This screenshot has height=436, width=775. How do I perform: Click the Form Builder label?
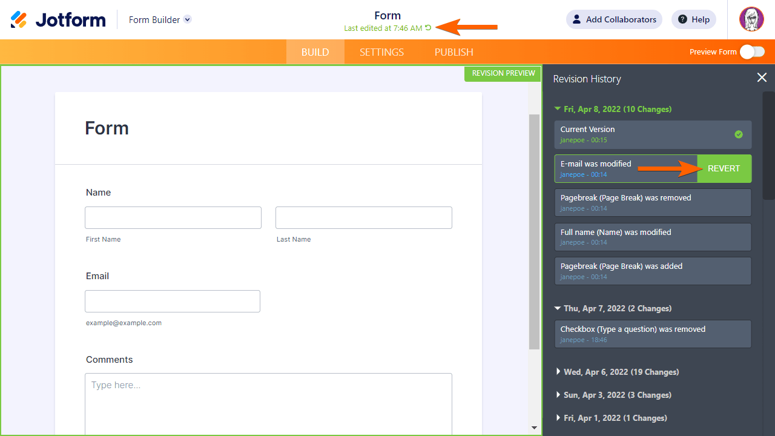154,19
